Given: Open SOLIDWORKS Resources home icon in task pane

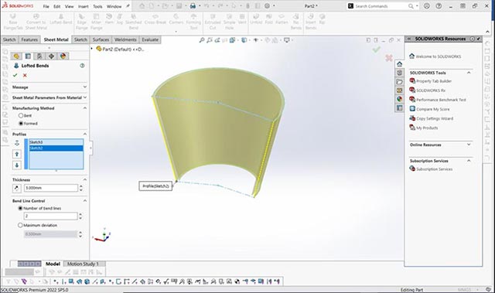Looking at the screenshot, I should (x=399, y=64).
